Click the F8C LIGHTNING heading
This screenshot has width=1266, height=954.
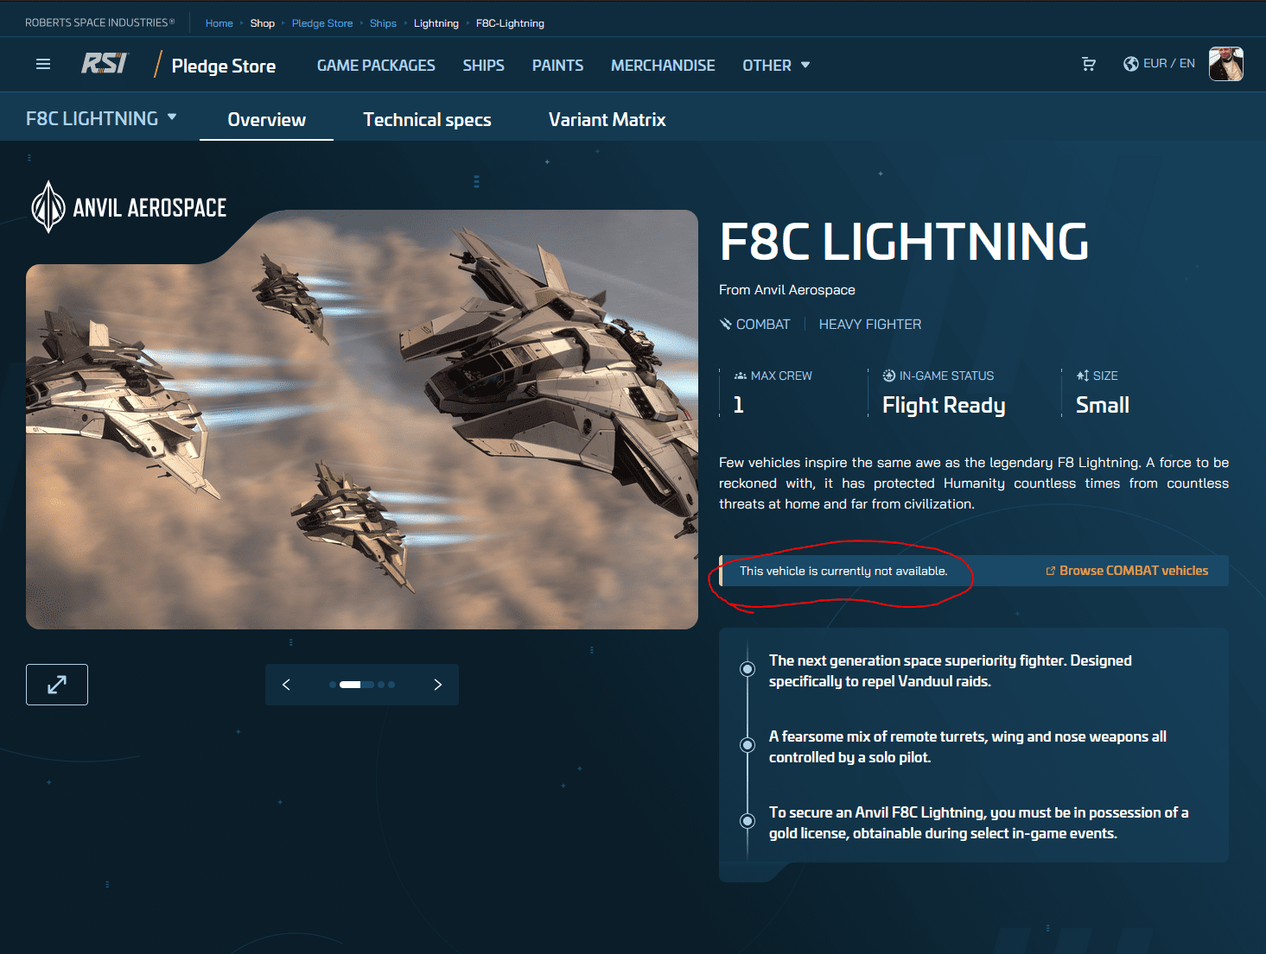click(904, 242)
